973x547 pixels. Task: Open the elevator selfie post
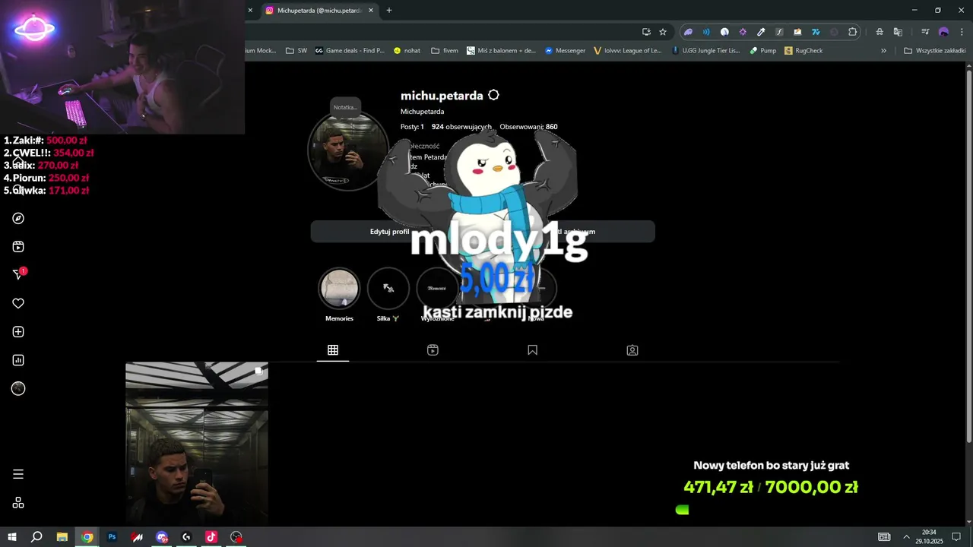(x=197, y=444)
